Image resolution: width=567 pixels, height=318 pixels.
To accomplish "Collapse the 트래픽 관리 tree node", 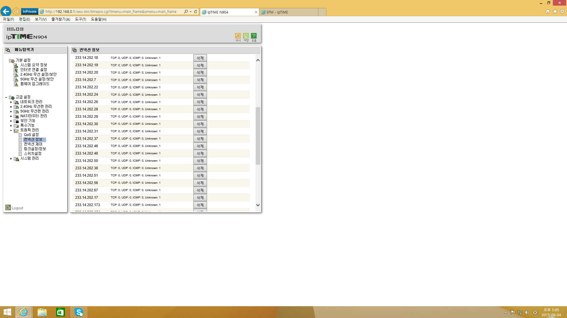I will point(11,130).
